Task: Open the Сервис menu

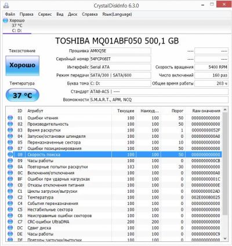Action: (45, 14)
